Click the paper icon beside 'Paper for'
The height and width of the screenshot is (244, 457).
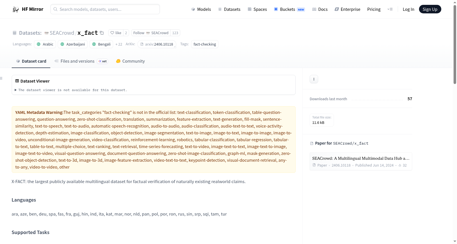[312, 143]
